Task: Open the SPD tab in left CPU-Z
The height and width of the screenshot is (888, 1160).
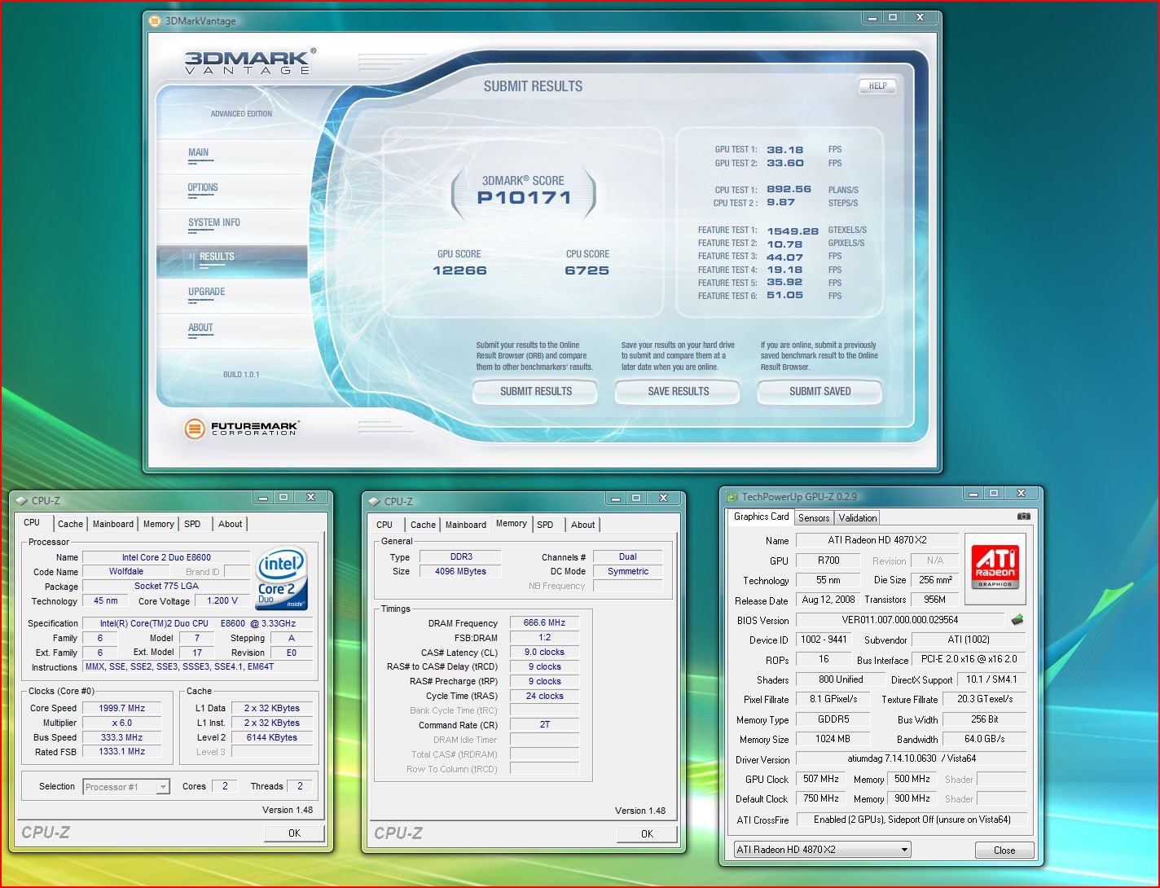Action: [192, 524]
